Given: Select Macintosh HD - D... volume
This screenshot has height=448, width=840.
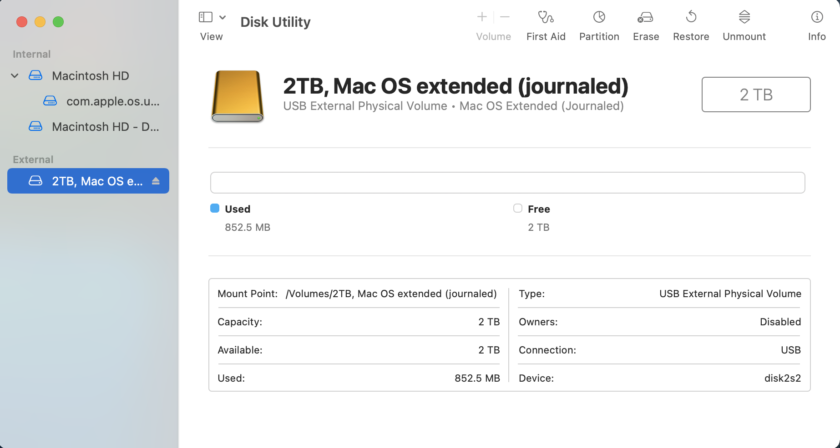Looking at the screenshot, I should pos(105,127).
